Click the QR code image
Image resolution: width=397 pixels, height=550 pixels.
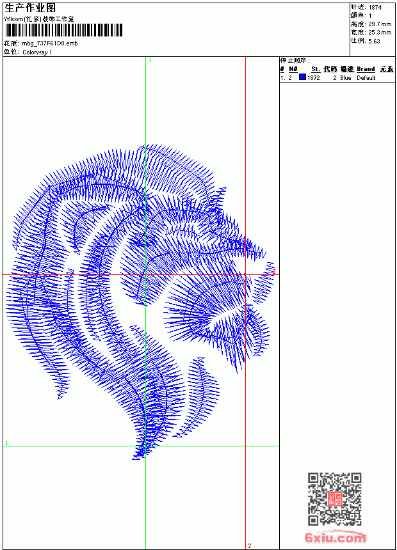334,499
